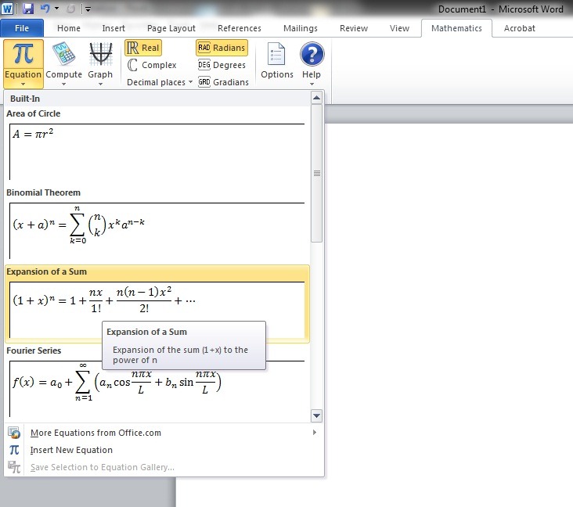Viewport: 573px width, 507px height.
Task: Select Real number mode
Action: 143,48
